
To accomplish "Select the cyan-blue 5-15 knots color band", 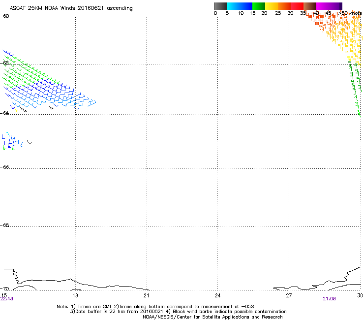I will click(x=240, y=6).
